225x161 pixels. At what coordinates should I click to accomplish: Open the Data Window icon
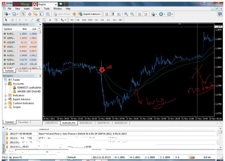[30, 14]
